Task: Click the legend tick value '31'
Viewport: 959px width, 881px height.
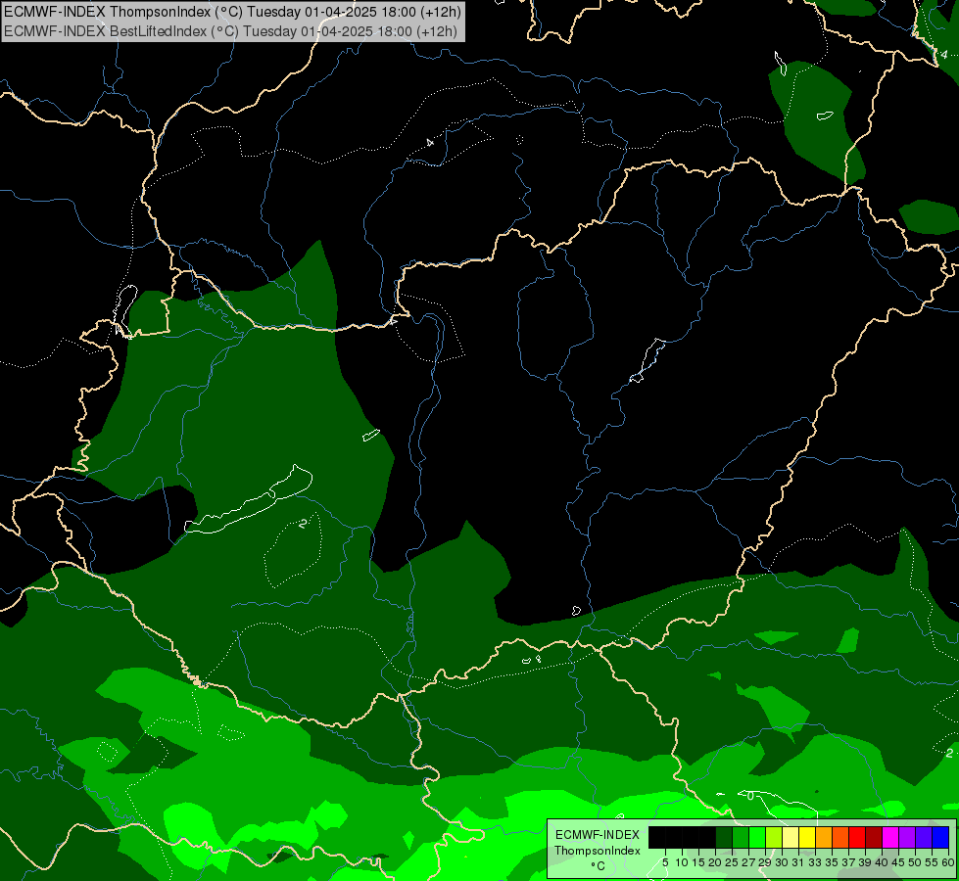Action: [x=798, y=862]
